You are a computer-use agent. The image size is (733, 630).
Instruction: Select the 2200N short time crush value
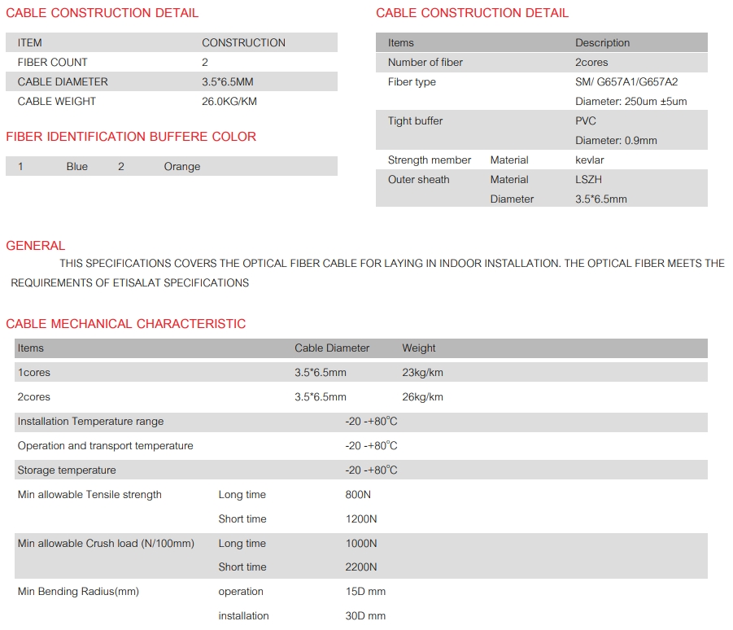coord(363,567)
